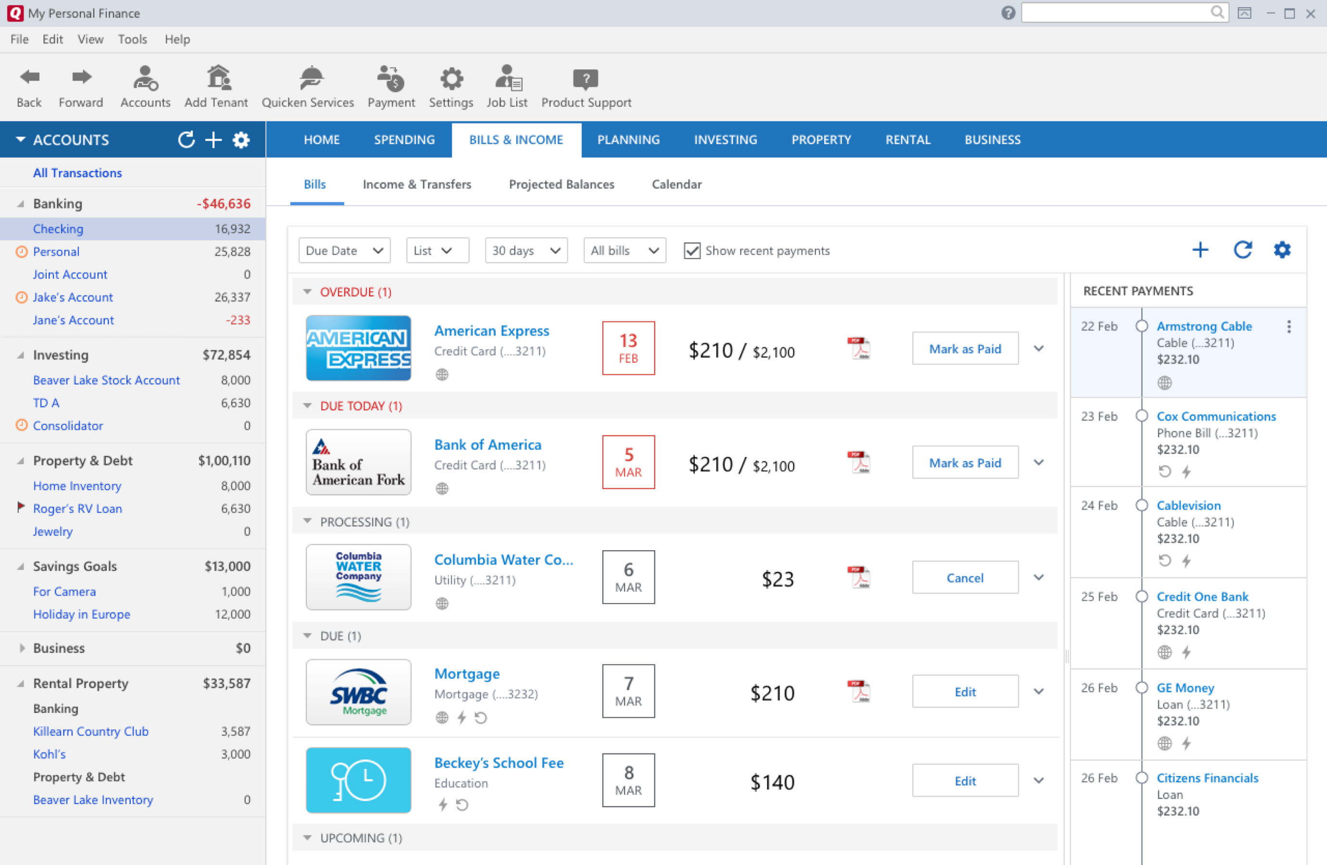Open Armstrong Cable options via three-dot menu
The height and width of the screenshot is (865, 1327).
1289,327
